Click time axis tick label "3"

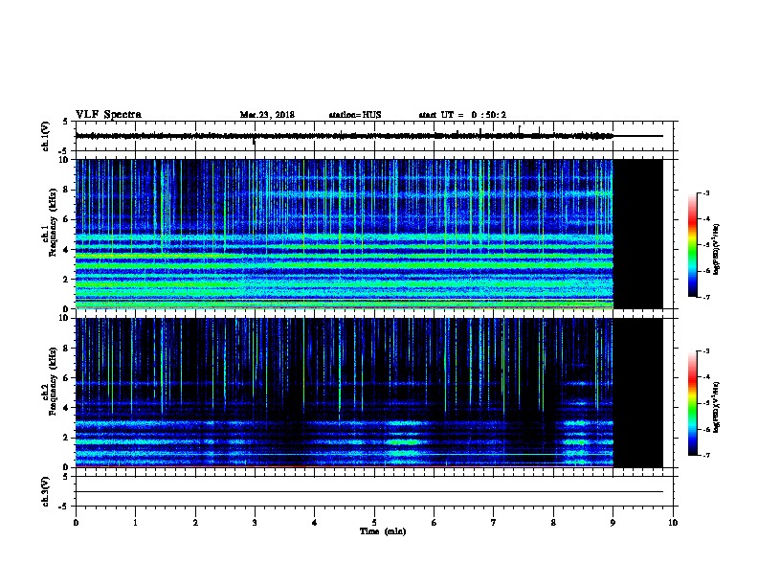(x=255, y=523)
